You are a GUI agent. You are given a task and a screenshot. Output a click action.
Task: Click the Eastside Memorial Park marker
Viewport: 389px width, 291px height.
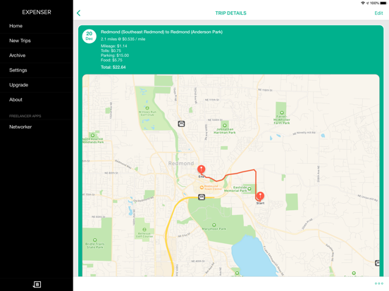[249, 189]
